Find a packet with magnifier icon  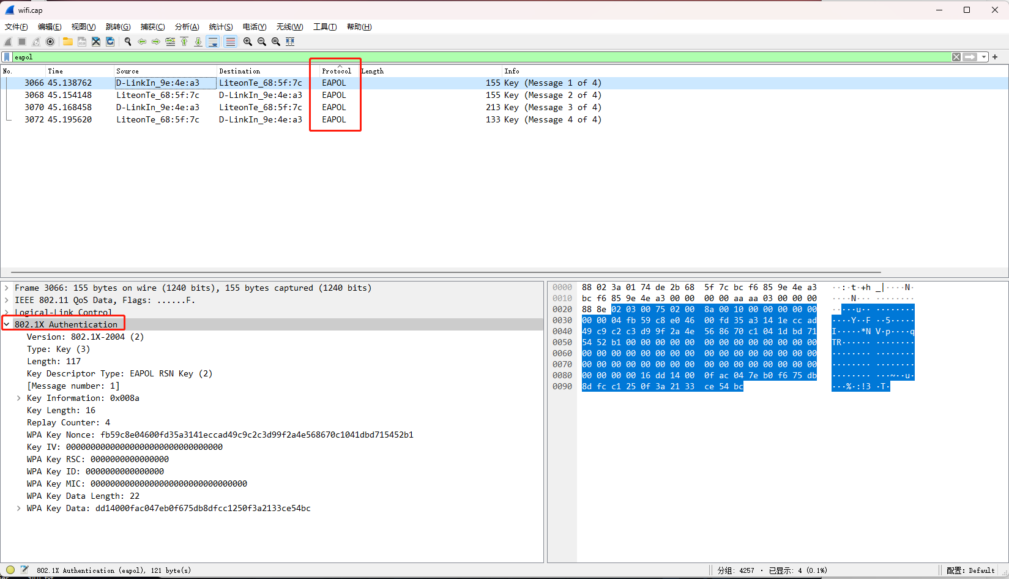coord(128,42)
